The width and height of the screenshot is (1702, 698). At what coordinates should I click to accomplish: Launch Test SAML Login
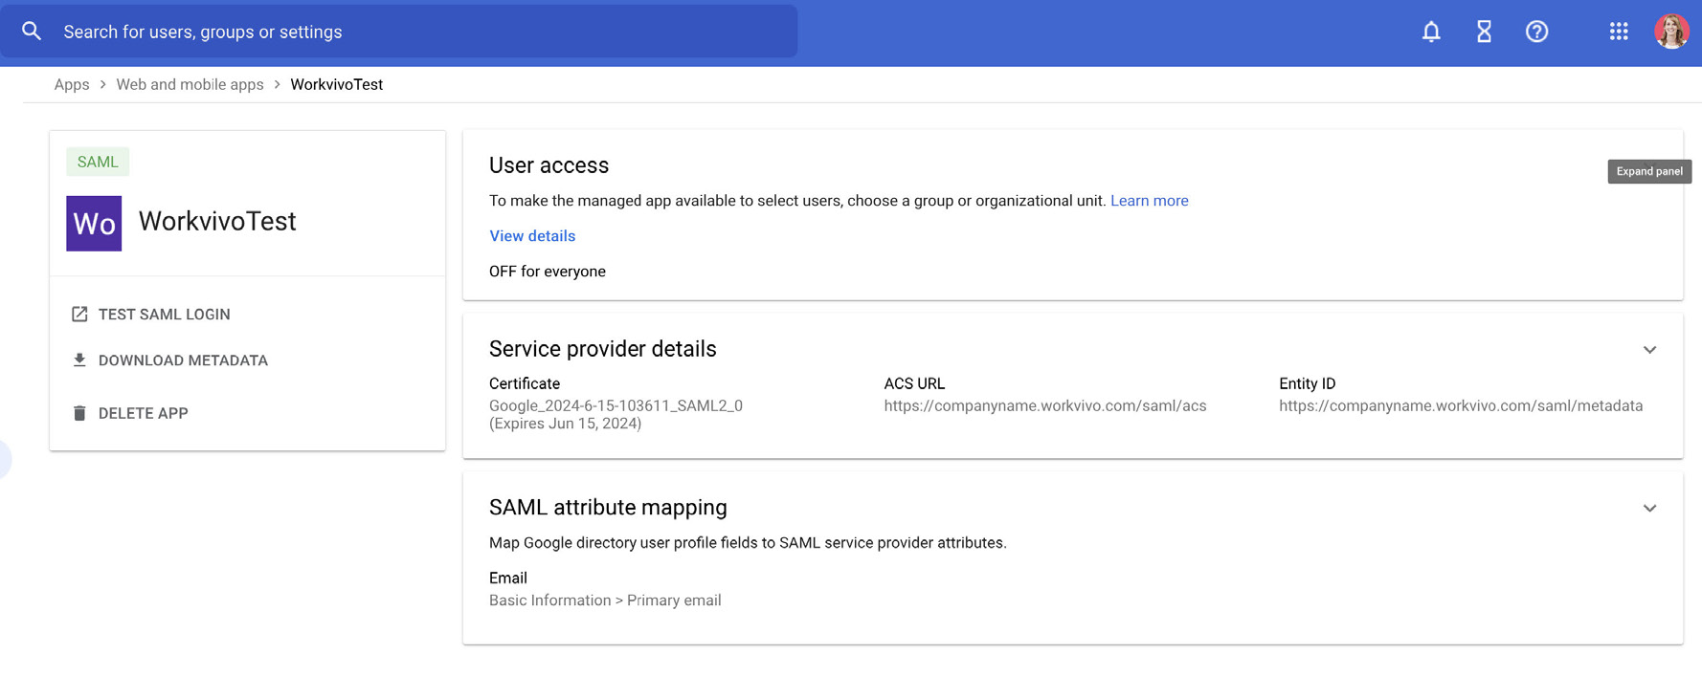point(164,315)
